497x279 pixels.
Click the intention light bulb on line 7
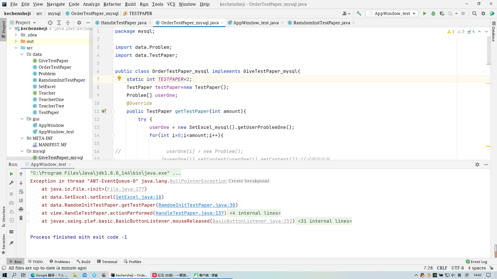[119, 78]
